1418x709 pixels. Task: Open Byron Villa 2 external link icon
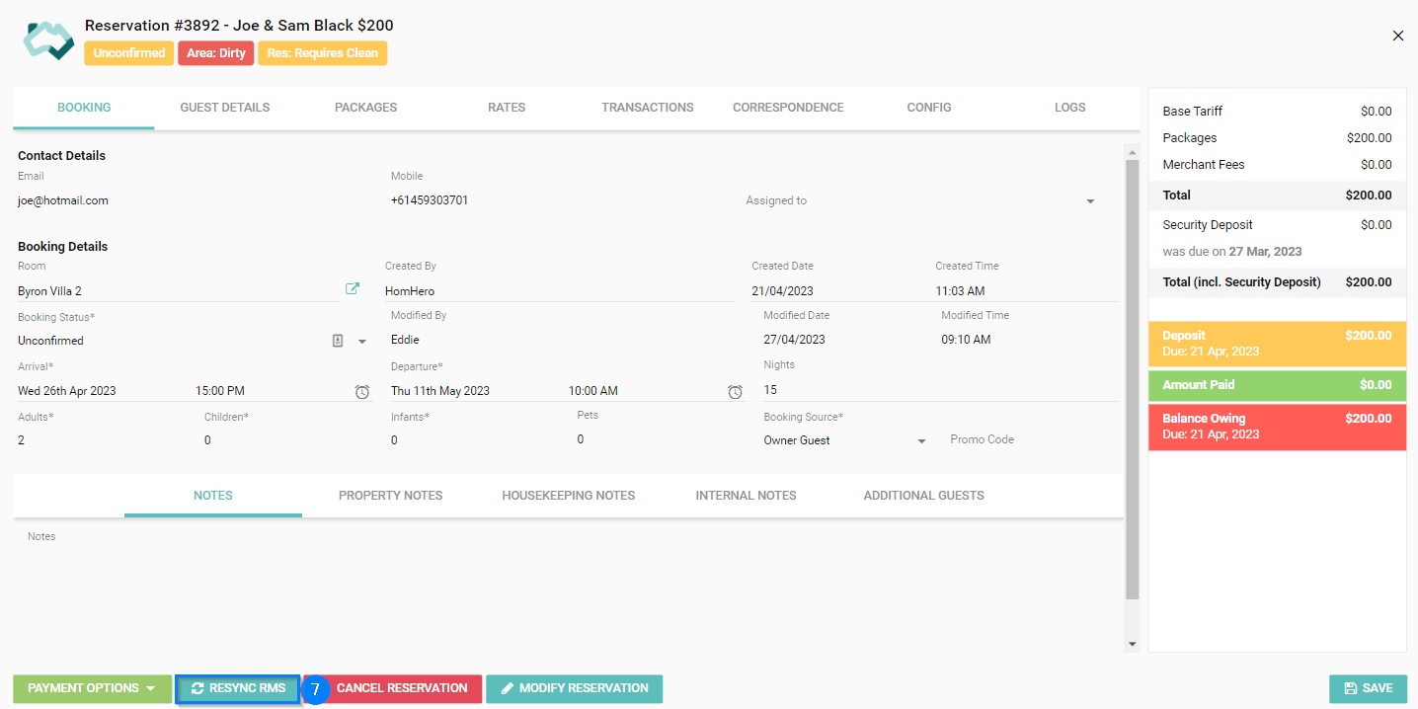tap(353, 289)
